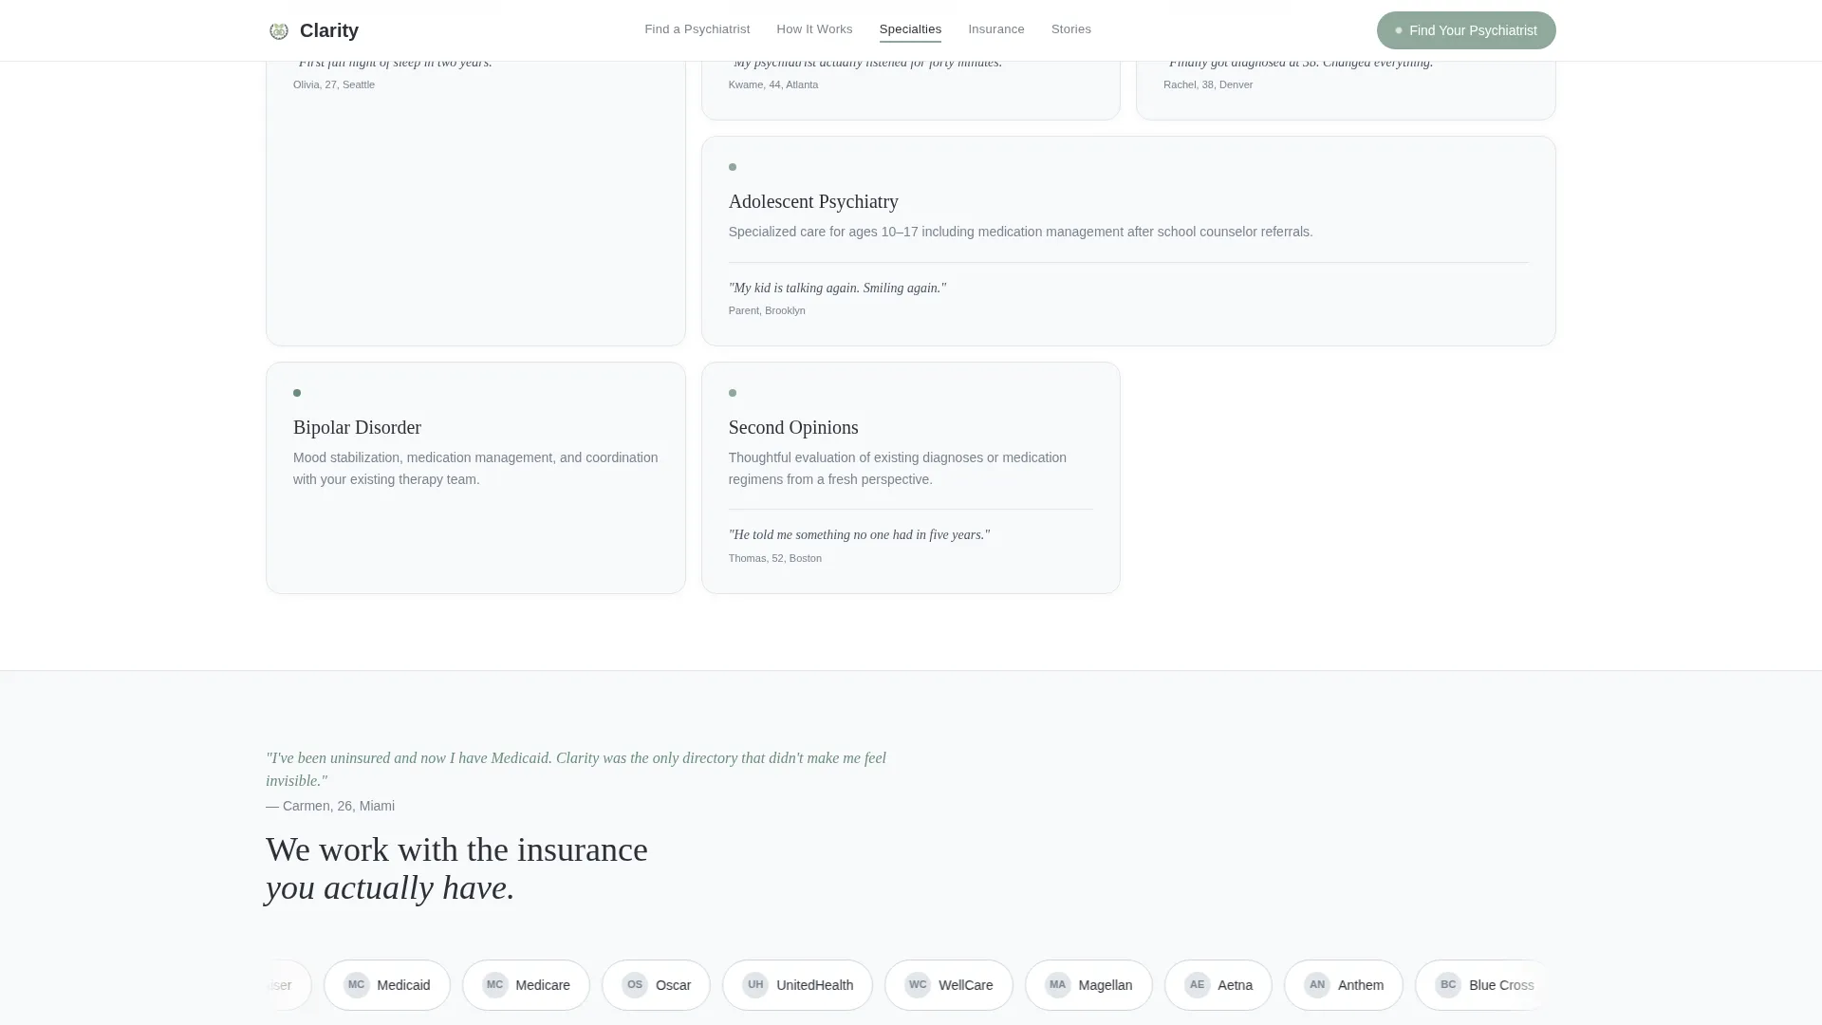Click the attribution "Thomas, 52, Boston"
This screenshot has width=1822, height=1025.
tap(775, 558)
